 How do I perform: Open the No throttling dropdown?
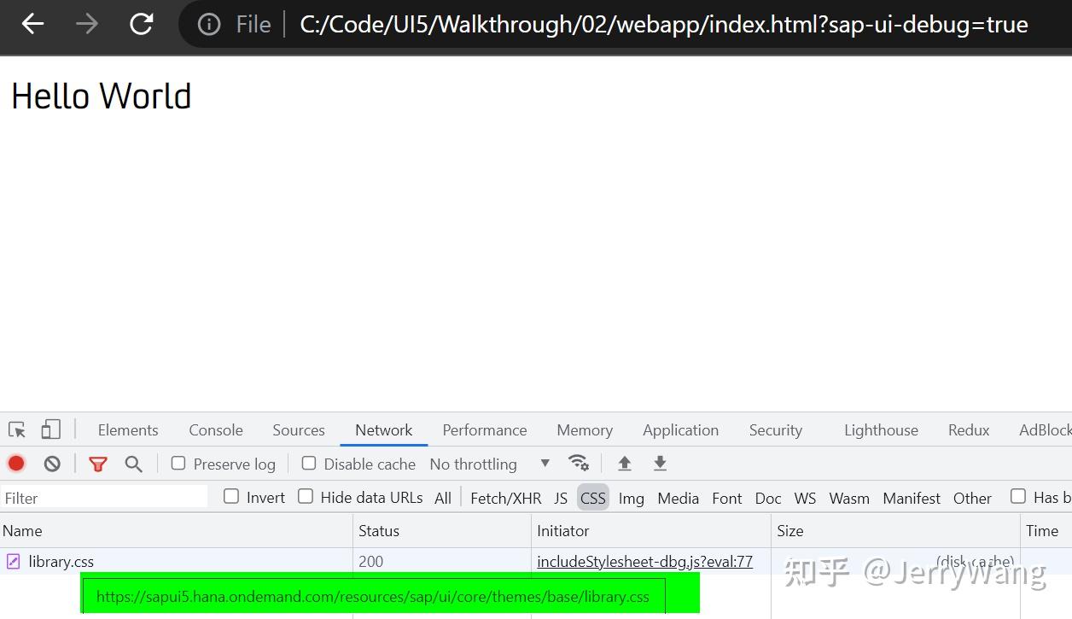474,464
